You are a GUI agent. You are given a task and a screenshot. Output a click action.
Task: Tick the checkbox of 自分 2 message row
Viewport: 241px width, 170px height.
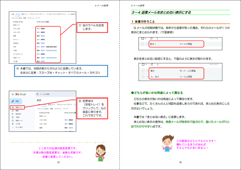click(x=142, y=44)
